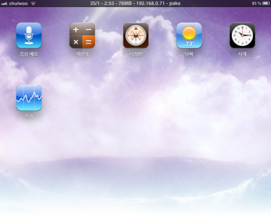Open the Voice Memos microphone app

point(29,35)
